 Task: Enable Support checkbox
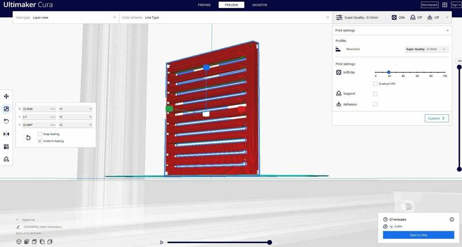click(375, 94)
